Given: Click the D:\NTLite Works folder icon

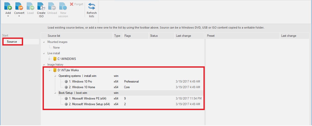Looking at the screenshot, I should click(x=55, y=70).
